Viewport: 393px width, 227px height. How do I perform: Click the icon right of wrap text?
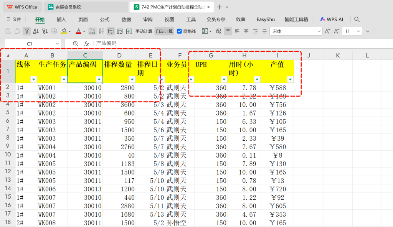tap(120, 31)
